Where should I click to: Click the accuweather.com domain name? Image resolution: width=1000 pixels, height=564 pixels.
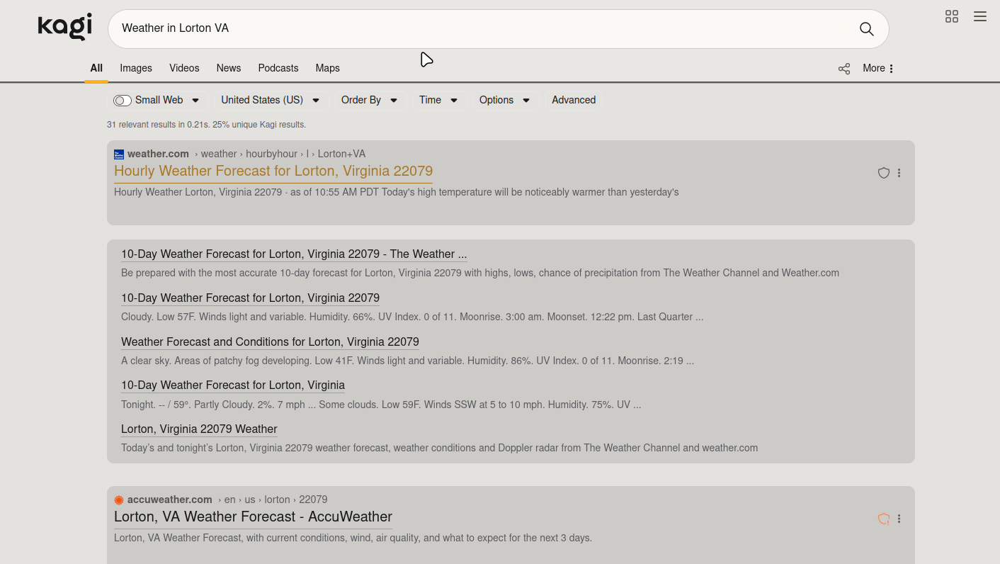tap(170, 500)
